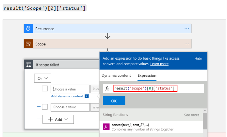Click the result('Scope')[0]['status'] code snippet at top

click(x=45, y=8)
